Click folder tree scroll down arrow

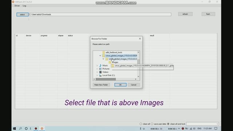coord(138,76)
